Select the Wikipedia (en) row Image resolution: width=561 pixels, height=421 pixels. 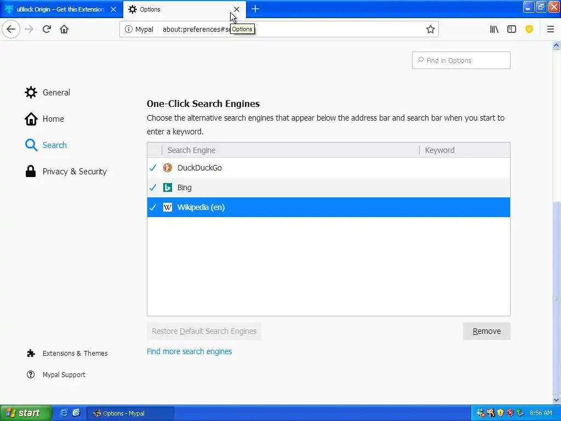[329, 207]
